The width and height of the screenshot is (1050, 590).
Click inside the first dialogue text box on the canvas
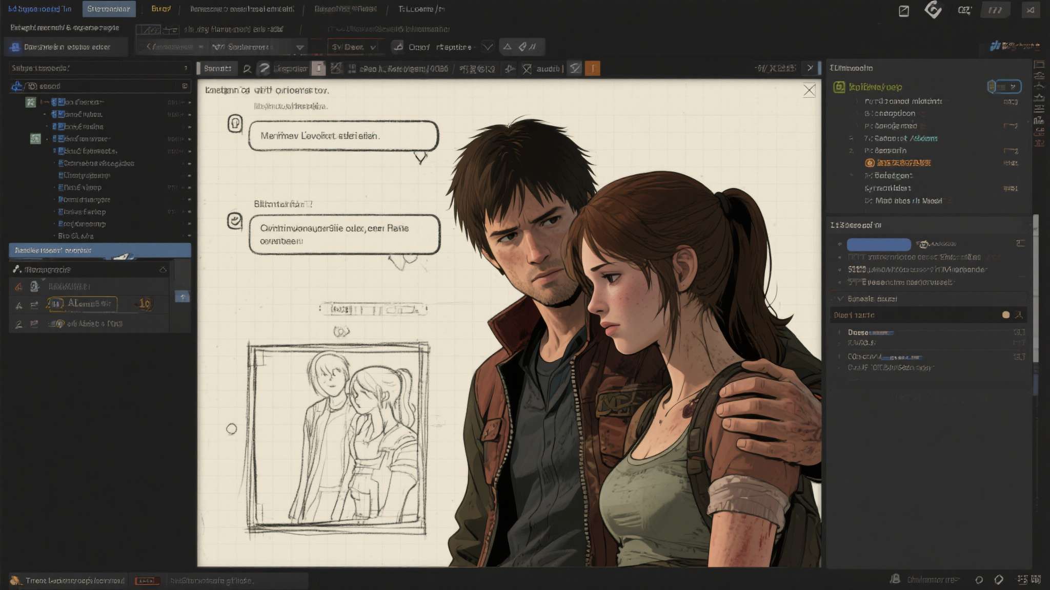point(344,136)
